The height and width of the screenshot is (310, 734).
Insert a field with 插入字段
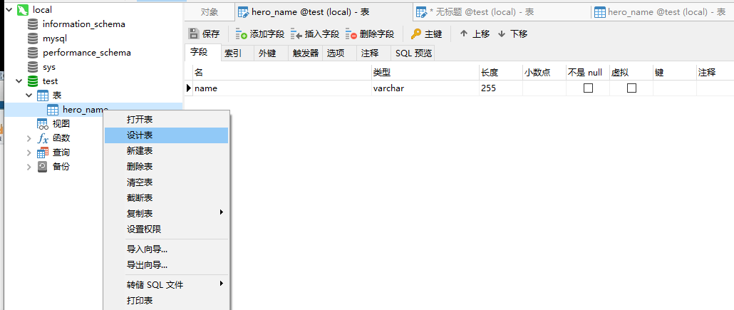[315, 33]
